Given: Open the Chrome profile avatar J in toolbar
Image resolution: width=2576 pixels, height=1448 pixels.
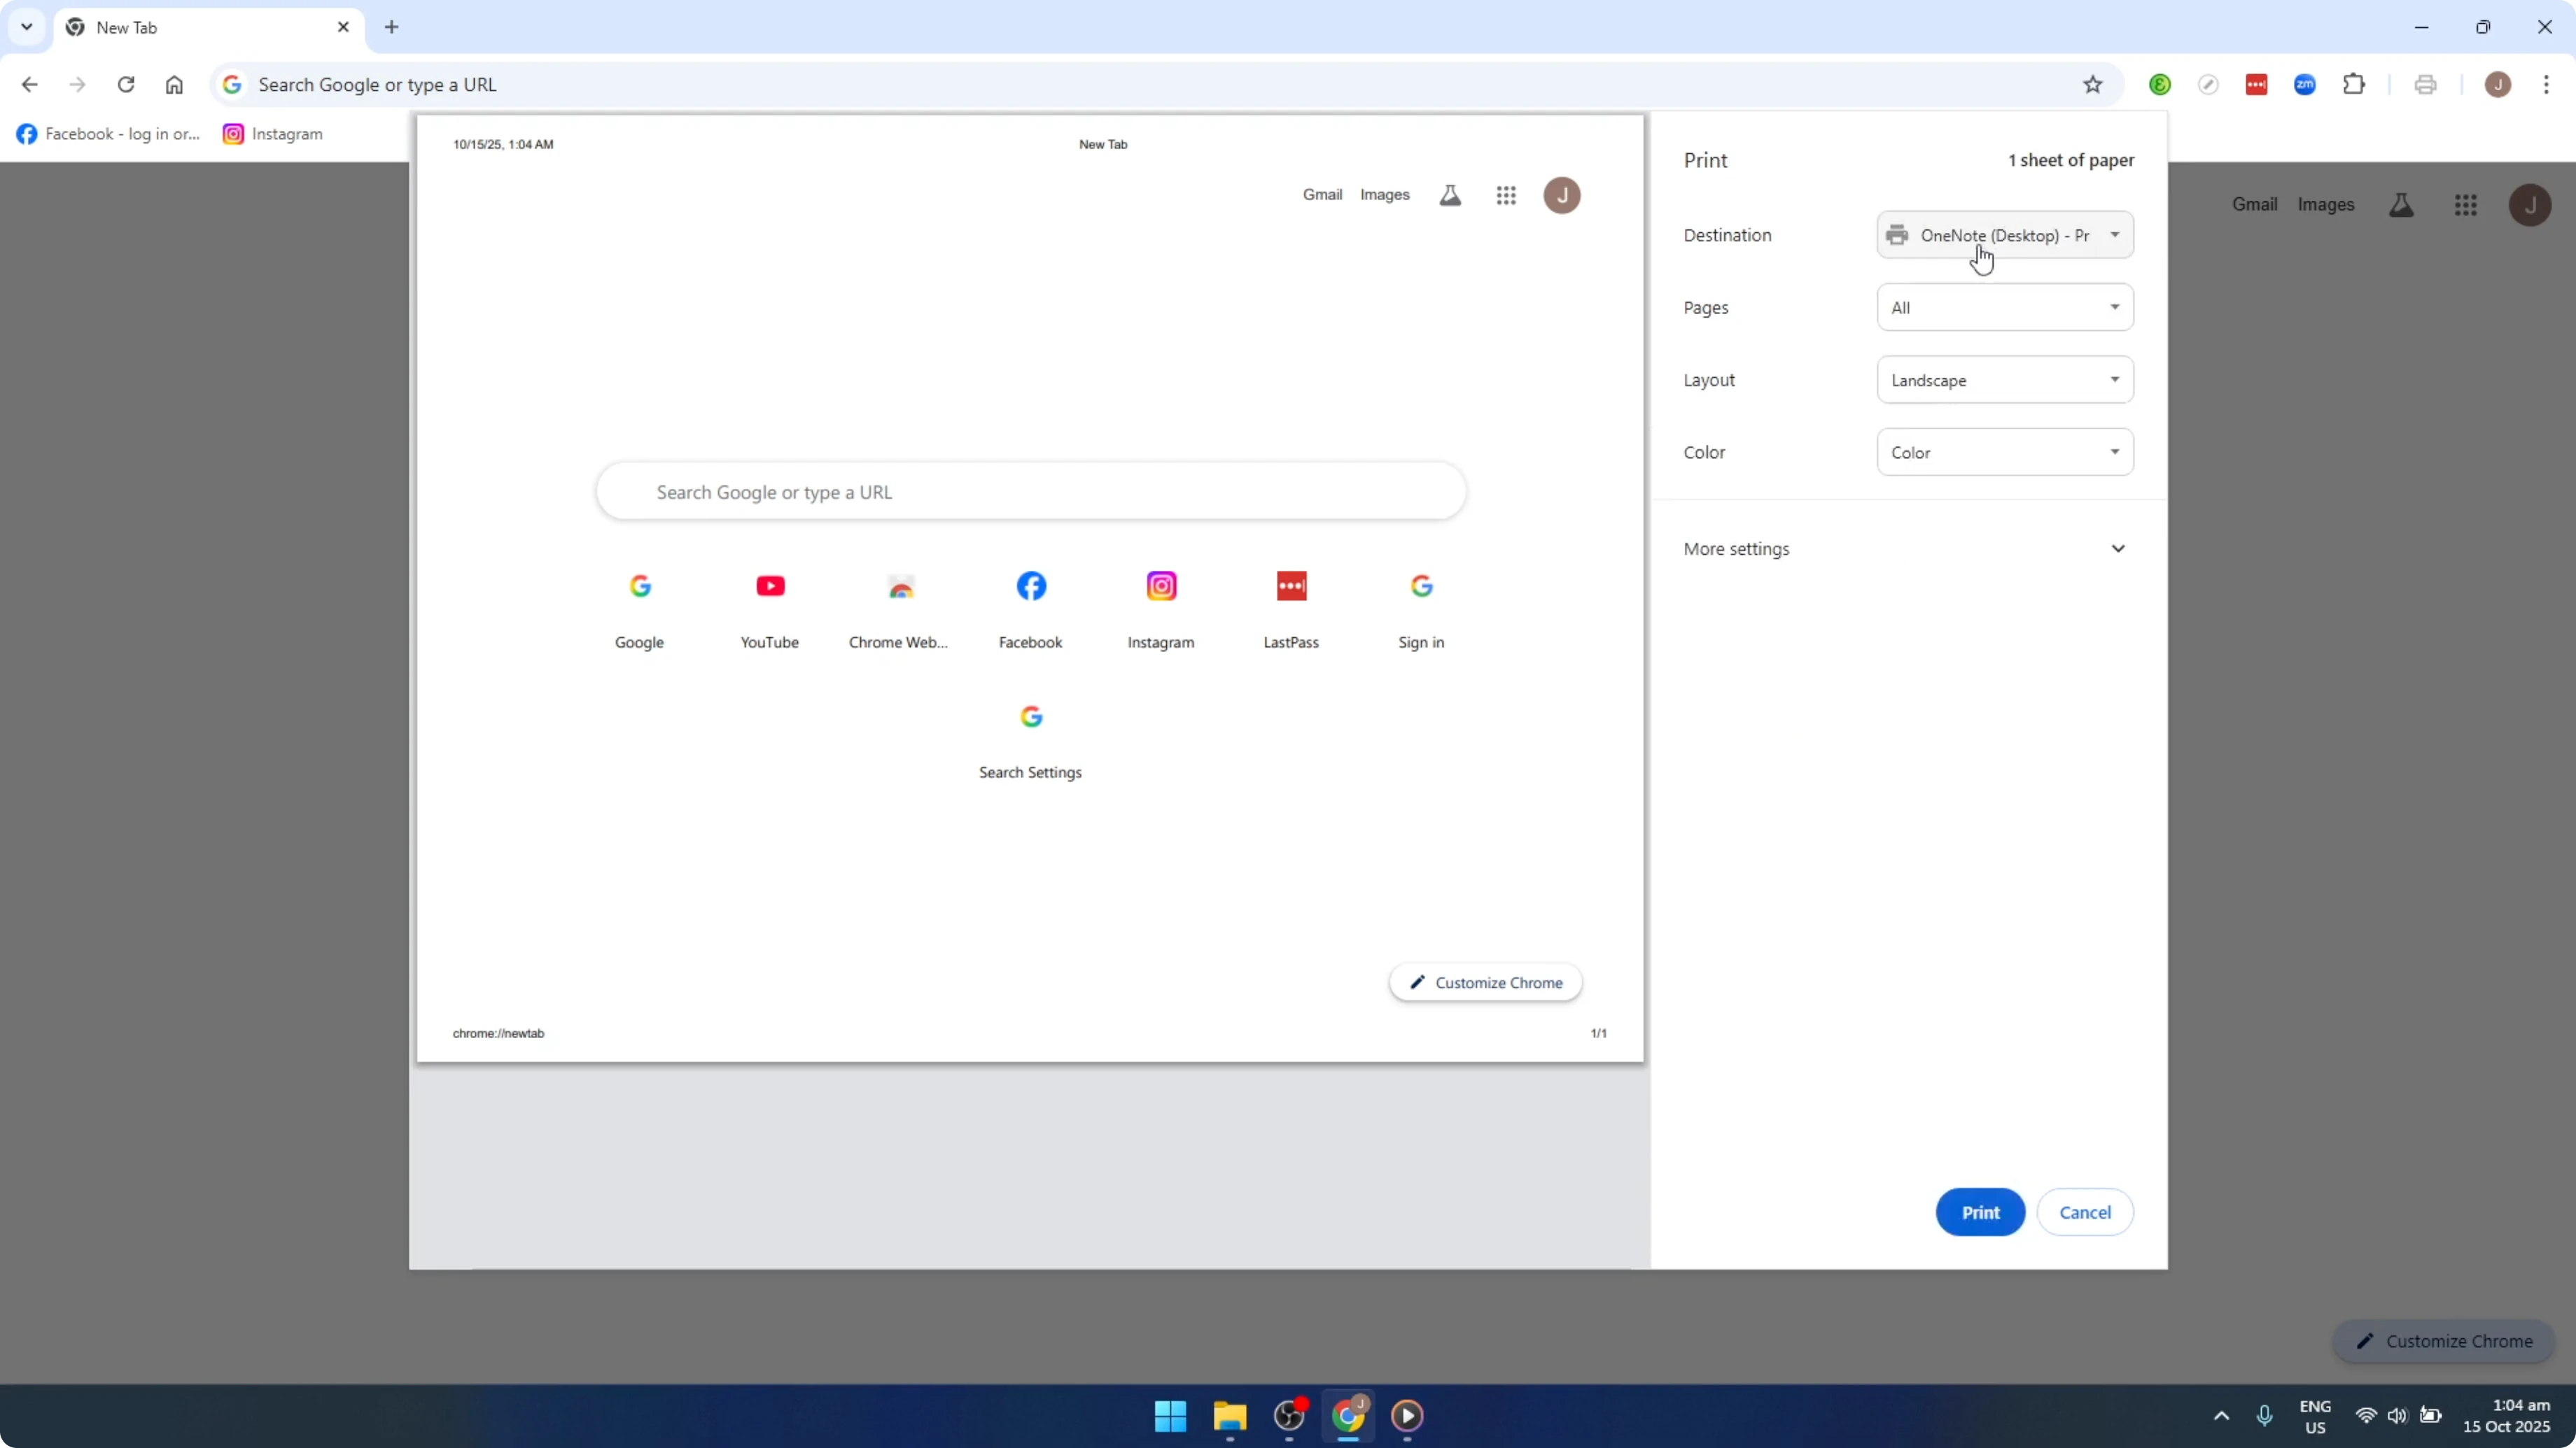Looking at the screenshot, I should pos(2498,85).
